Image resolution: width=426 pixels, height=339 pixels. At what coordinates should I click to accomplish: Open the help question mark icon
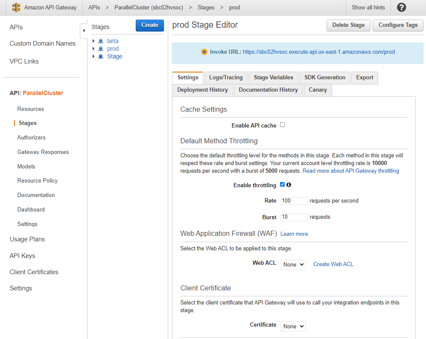click(401, 8)
